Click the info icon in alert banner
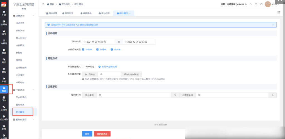The width and height of the screenshot is (285, 139). pos(48,25)
